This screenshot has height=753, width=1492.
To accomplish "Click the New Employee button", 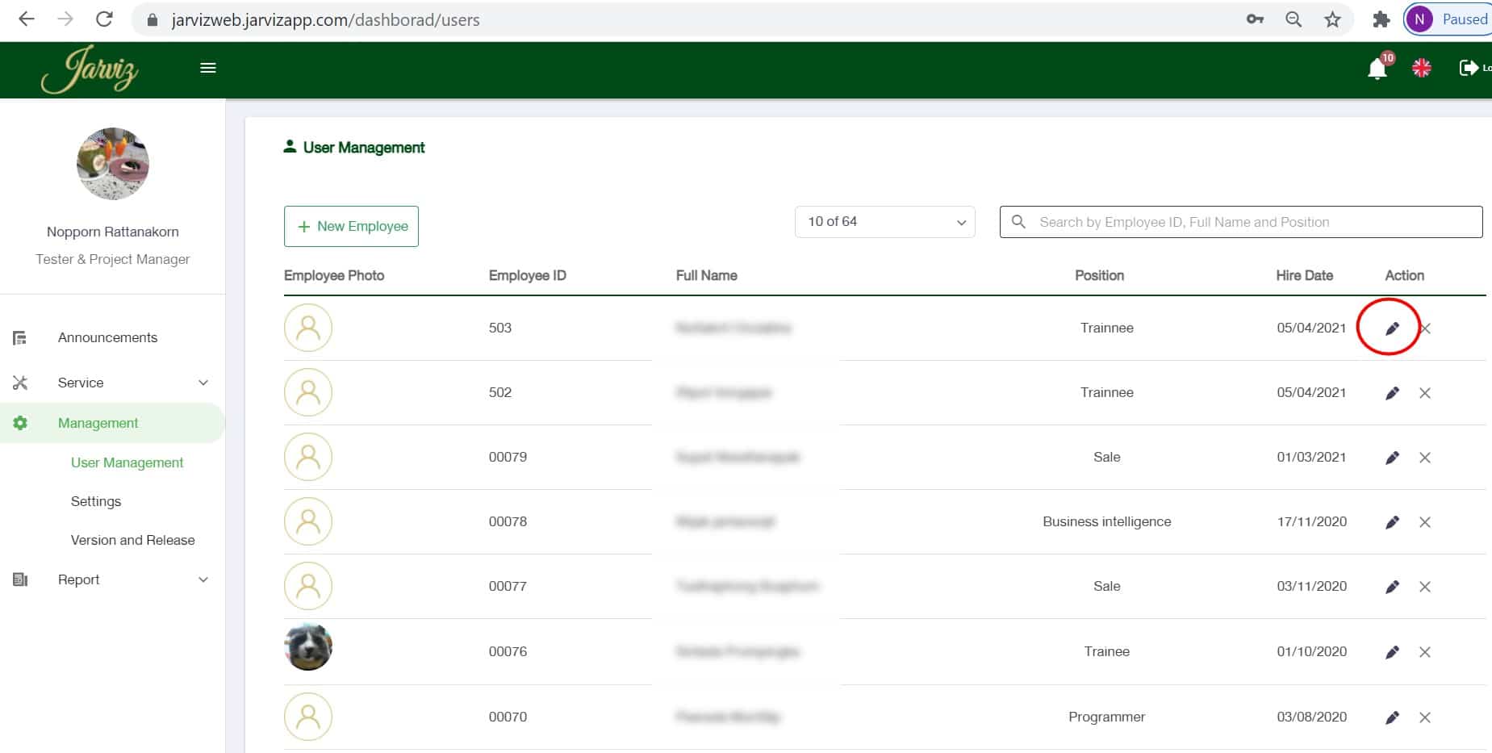I will (351, 227).
